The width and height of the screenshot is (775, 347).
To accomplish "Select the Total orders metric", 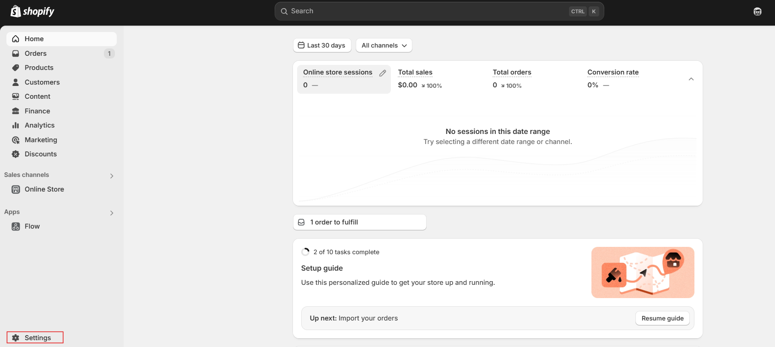I will [533, 79].
